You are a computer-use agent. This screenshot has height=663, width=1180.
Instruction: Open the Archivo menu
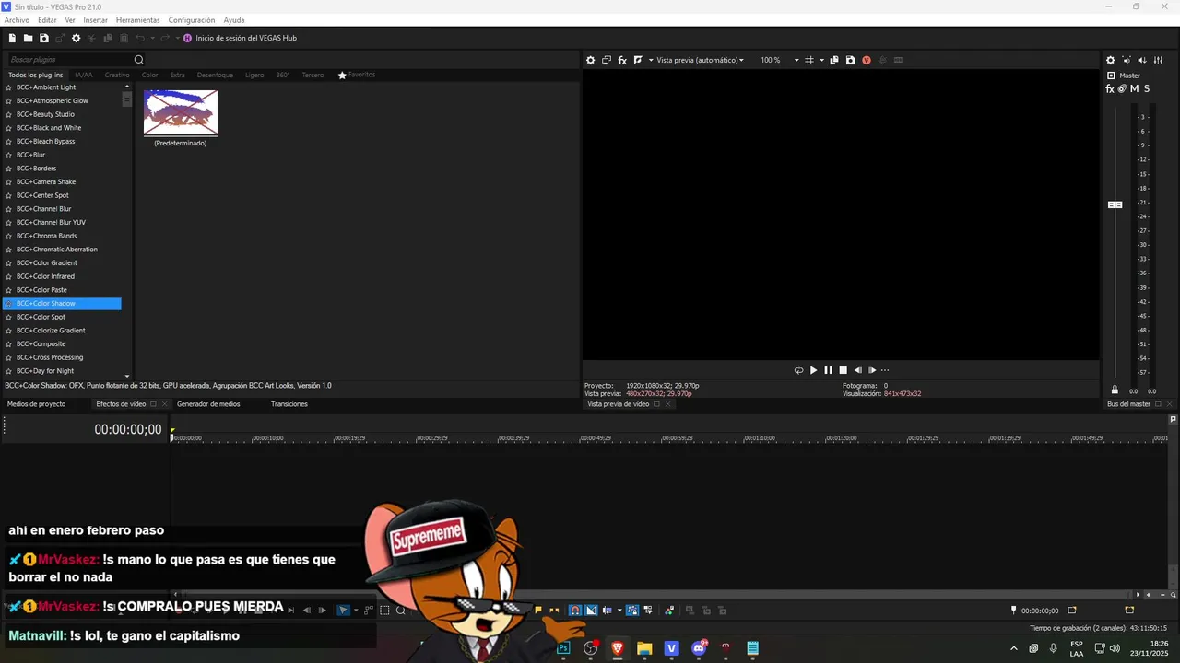pyautogui.click(x=17, y=19)
